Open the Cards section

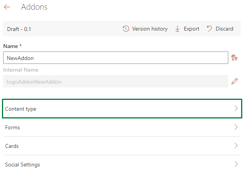pos(122,146)
